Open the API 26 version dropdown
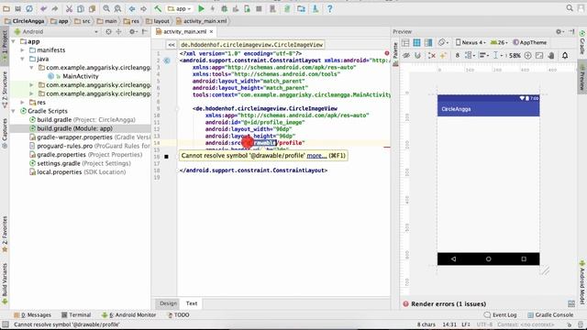The height and width of the screenshot is (330, 587). [499, 43]
